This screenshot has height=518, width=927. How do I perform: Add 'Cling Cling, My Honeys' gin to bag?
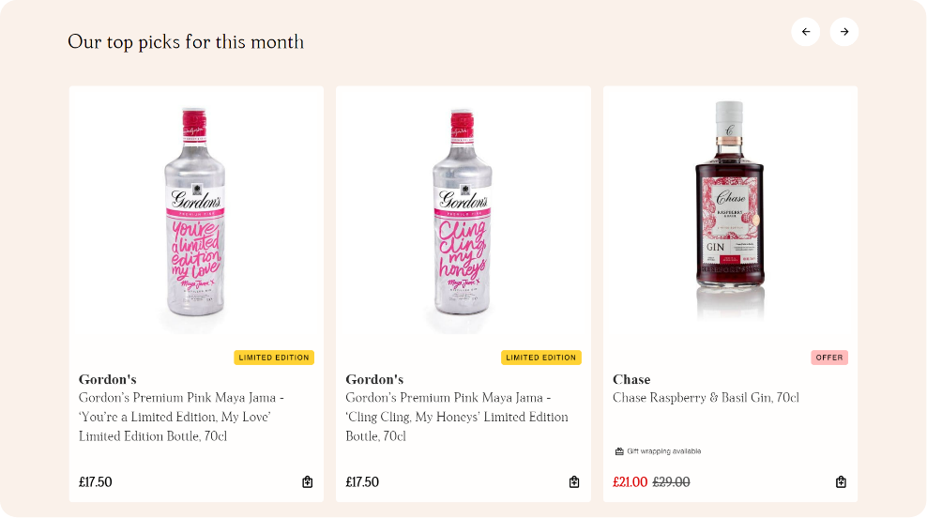point(574,482)
